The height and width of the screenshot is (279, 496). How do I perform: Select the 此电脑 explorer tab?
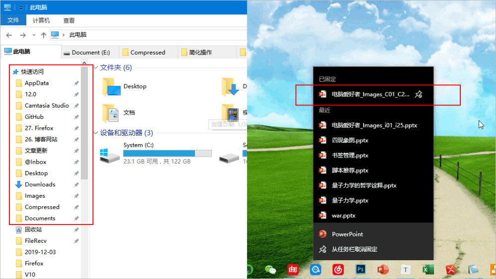tap(31, 52)
